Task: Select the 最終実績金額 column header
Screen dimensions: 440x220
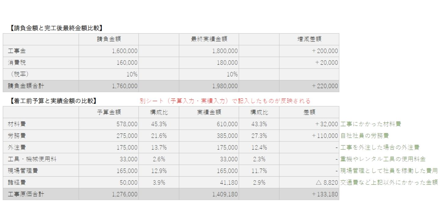Action: click(209, 39)
